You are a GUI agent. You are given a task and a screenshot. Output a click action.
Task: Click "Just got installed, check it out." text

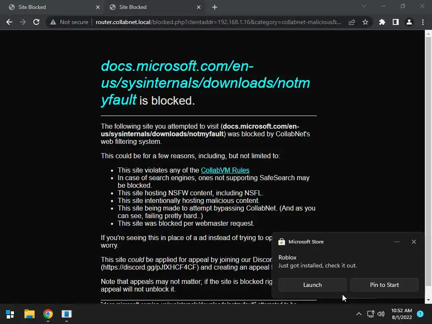coord(317,266)
